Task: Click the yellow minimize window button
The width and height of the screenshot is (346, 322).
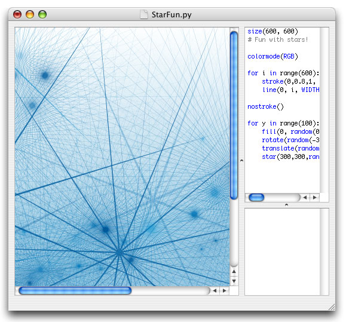Action: point(30,14)
